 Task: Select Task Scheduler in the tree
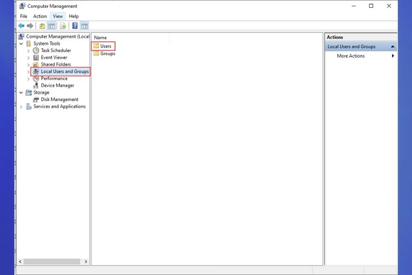(x=56, y=50)
